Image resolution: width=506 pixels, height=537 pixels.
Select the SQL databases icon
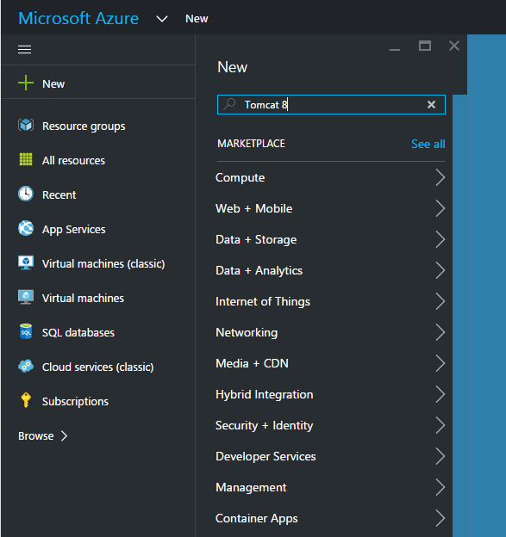click(x=26, y=331)
